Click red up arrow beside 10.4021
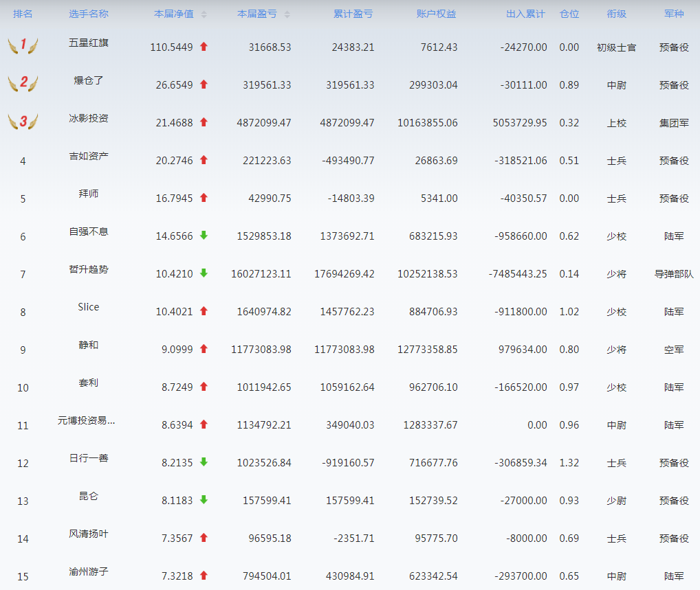This screenshot has height=590, width=700. (204, 311)
